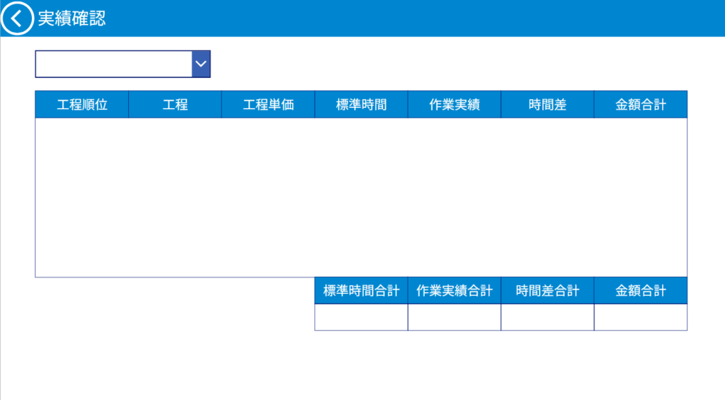Select the value field under 作業実績合計

click(455, 317)
